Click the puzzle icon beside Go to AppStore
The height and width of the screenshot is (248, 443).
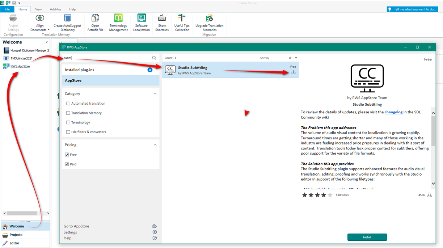(x=155, y=226)
